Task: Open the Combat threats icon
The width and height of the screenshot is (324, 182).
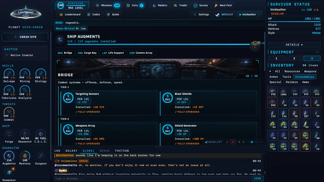Action: [9, 113]
